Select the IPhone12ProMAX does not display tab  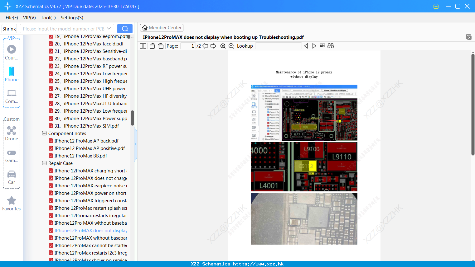point(223,37)
